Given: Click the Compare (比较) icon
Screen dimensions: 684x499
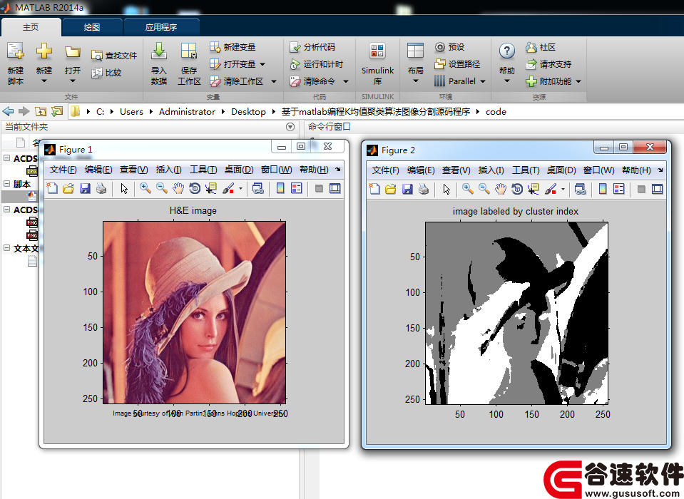Looking at the screenshot, I should 96,73.
